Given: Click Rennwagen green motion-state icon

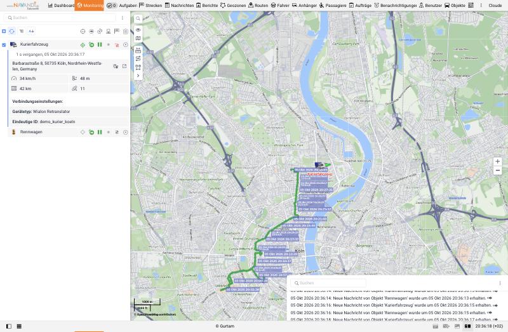Looking at the screenshot, I should (x=91, y=132).
